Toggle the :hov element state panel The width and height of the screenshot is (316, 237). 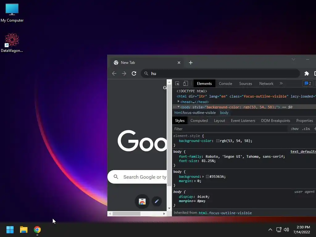pyautogui.click(x=294, y=129)
